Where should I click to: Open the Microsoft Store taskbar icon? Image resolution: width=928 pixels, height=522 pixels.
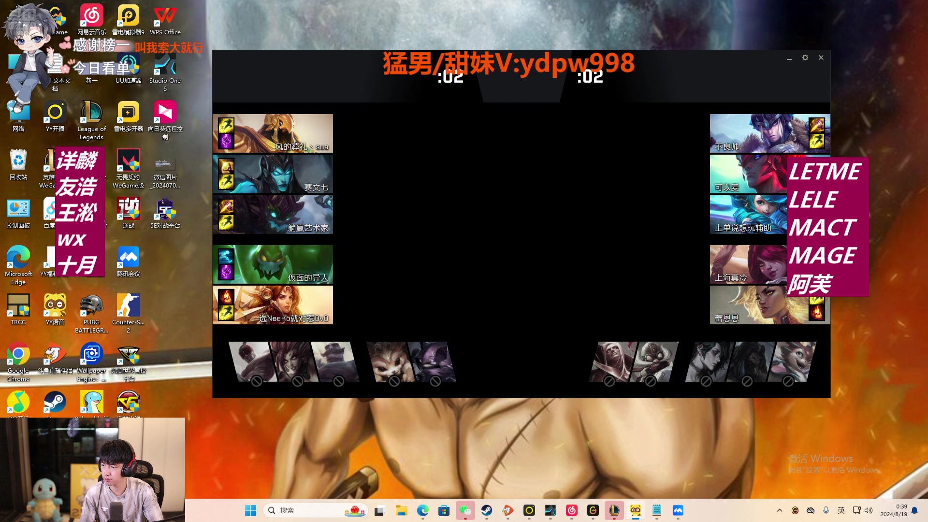(444, 510)
